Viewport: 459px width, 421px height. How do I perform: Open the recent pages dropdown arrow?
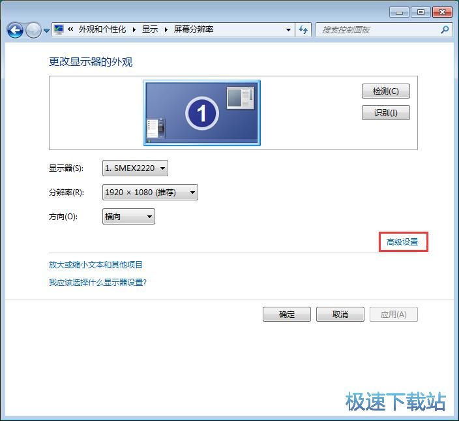click(46, 30)
